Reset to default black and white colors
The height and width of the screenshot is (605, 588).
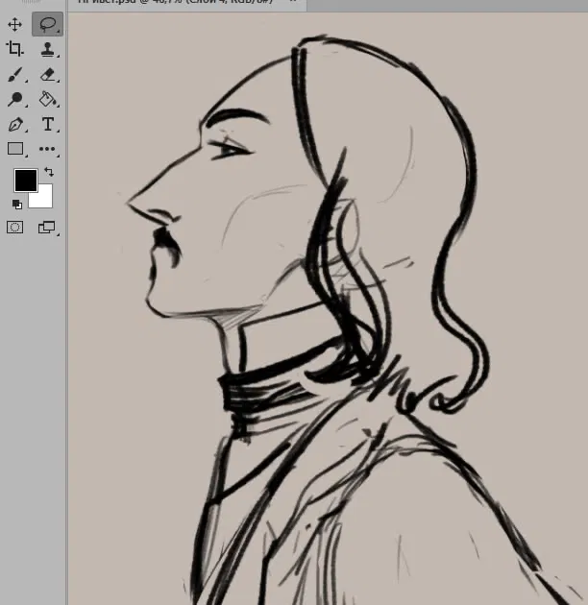pos(17,205)
